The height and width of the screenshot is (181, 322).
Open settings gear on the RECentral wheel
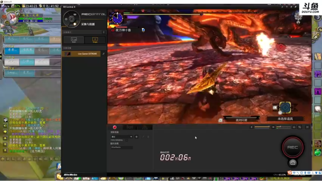click(x=66, y=19)
